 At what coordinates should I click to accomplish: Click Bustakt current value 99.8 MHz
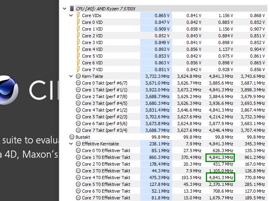[x=161, y=137]
